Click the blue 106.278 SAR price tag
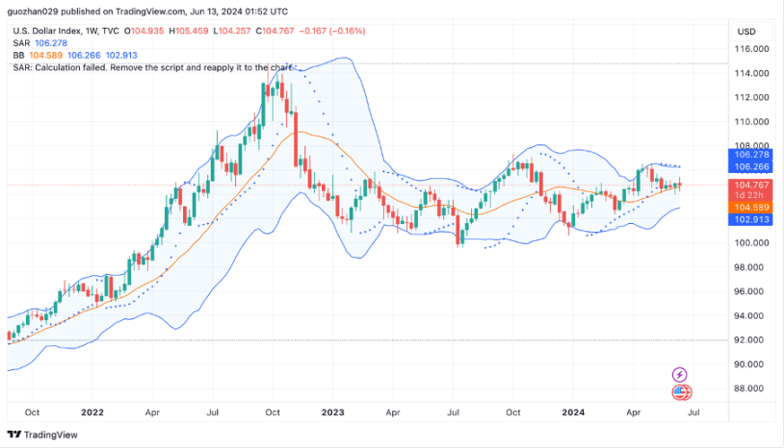Screen dimensions: 784x448 click(750, 154)
